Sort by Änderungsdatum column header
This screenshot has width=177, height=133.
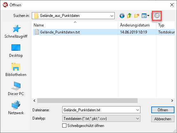(135, 25)
